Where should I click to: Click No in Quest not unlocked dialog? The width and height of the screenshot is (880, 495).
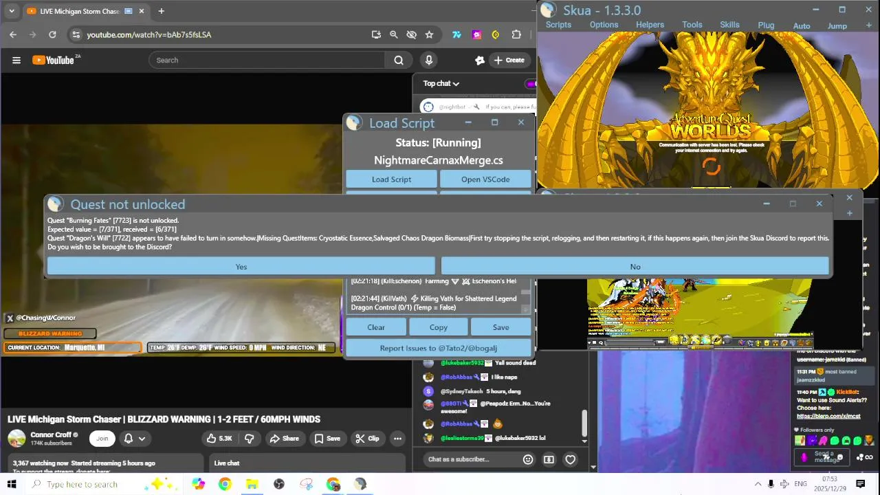click(x=635, y=267)
